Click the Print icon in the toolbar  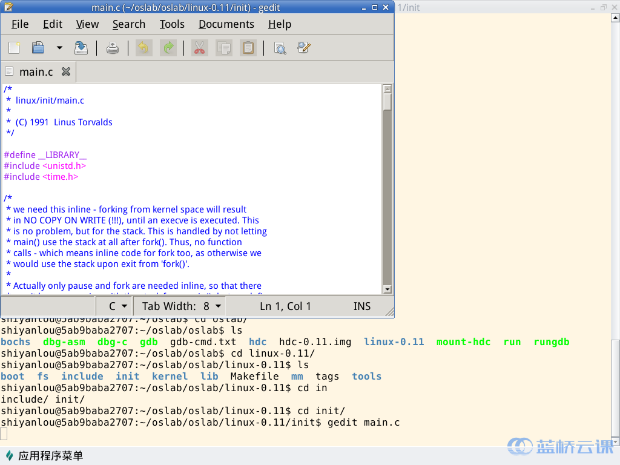pos(113,48)
